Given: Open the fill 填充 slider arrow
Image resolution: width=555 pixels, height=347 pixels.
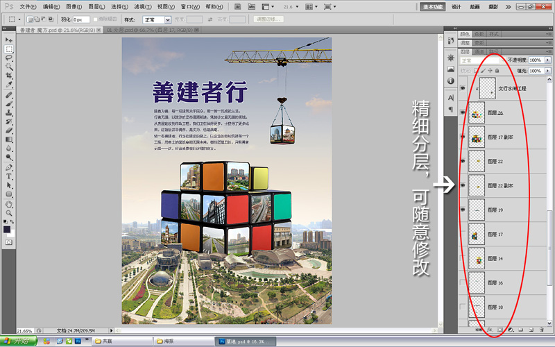Looking at the screenshot, I should pos(547,71).
